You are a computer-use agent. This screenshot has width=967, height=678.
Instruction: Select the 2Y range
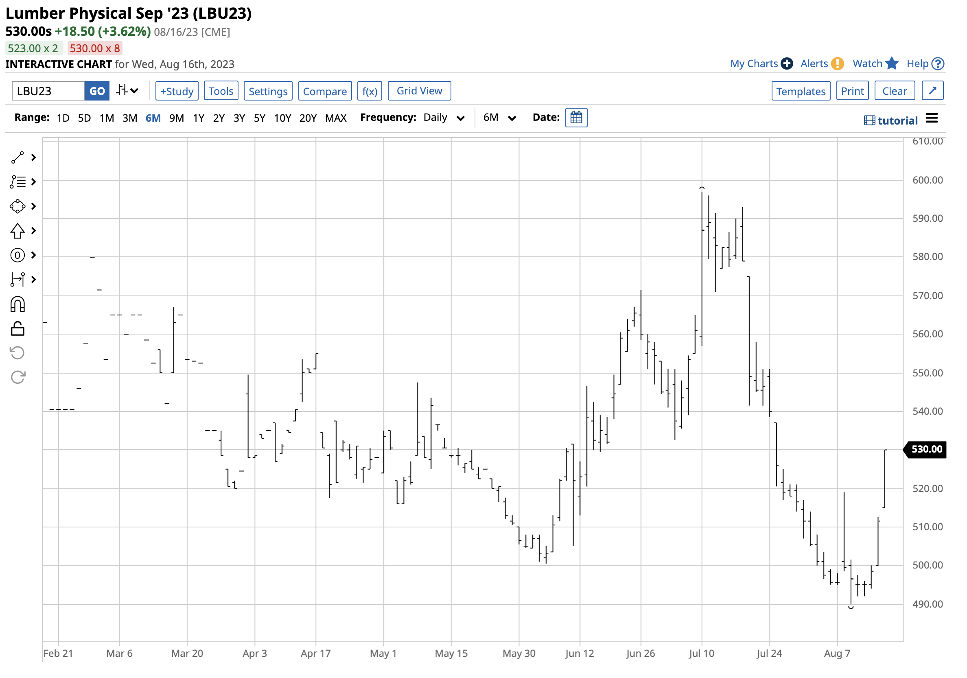[x=219, y=118]
